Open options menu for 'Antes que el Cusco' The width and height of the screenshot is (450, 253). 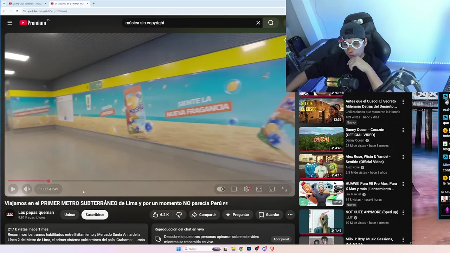pos(403,102)
